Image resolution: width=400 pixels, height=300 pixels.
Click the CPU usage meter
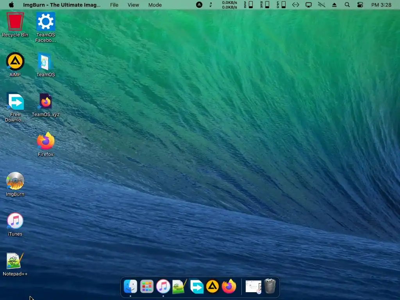(x=281, y=5)
